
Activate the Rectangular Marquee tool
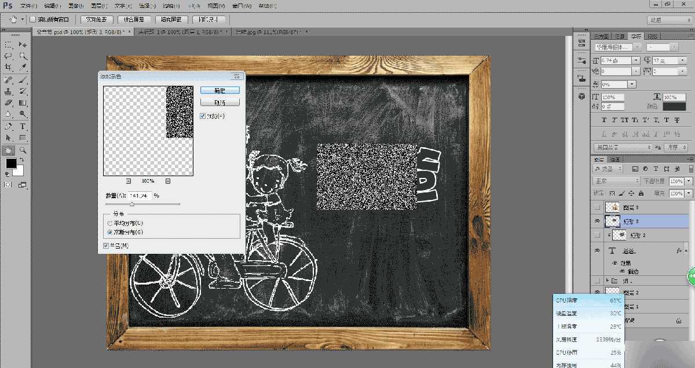9,45
